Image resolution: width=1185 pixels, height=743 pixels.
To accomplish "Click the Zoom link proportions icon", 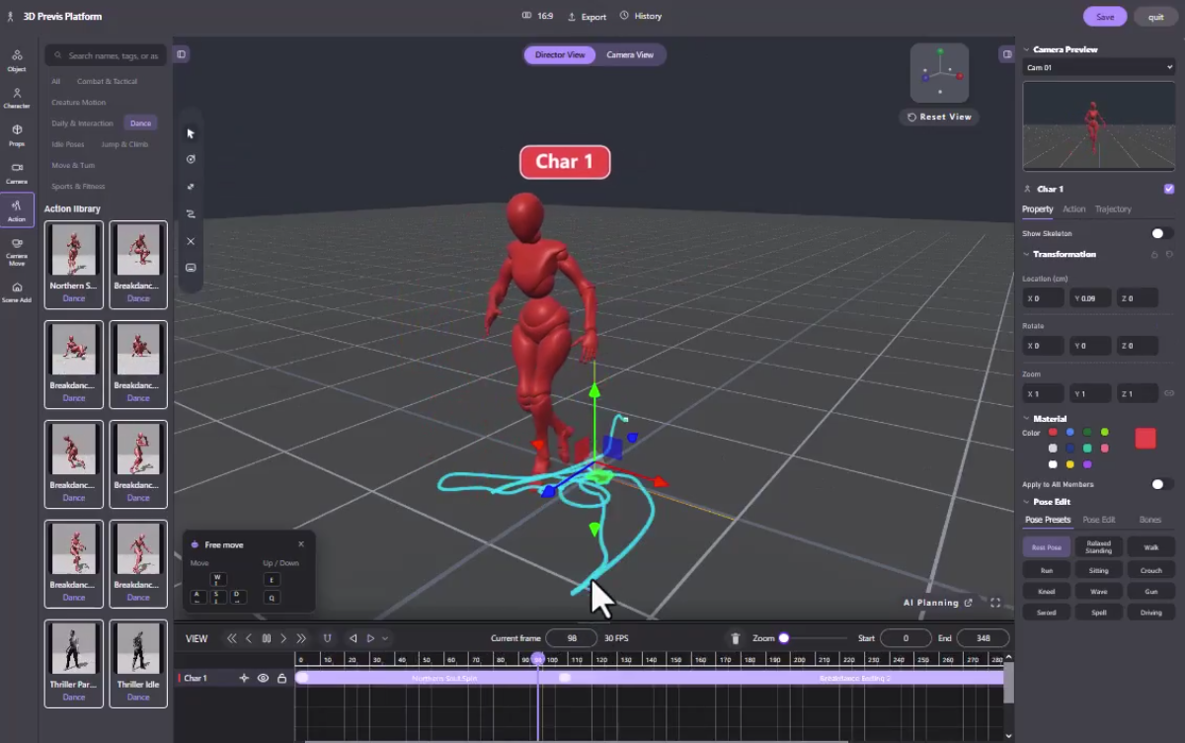I will (x=1169, y=393).
